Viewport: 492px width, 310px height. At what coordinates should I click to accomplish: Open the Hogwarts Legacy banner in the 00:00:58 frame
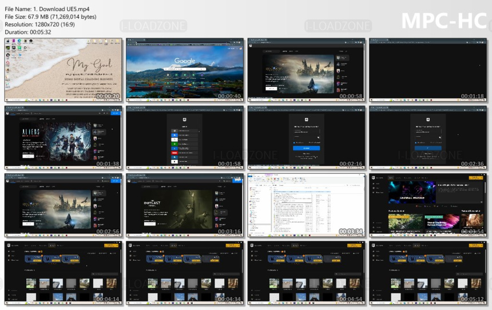point(298,74)
